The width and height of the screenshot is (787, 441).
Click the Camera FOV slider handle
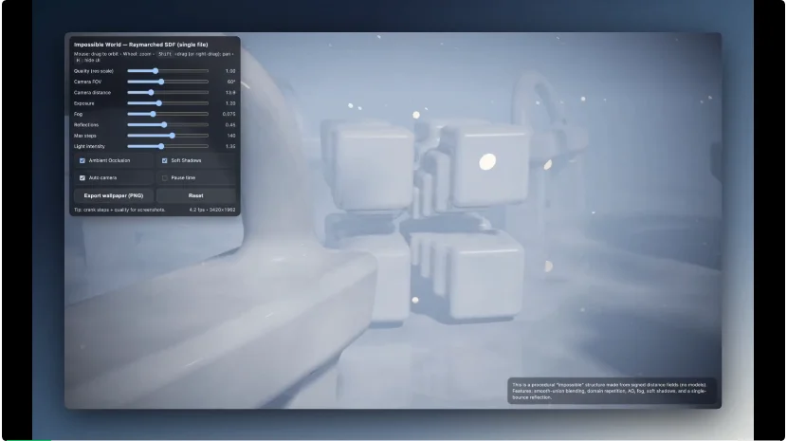click(x=161, y=82)
